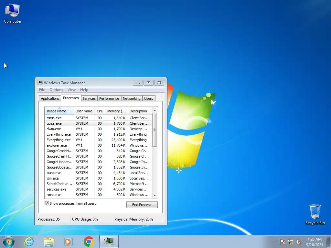Open the Options menu
Image resolution: width=331 pixels, height=248 pixels.
[56, 90]
